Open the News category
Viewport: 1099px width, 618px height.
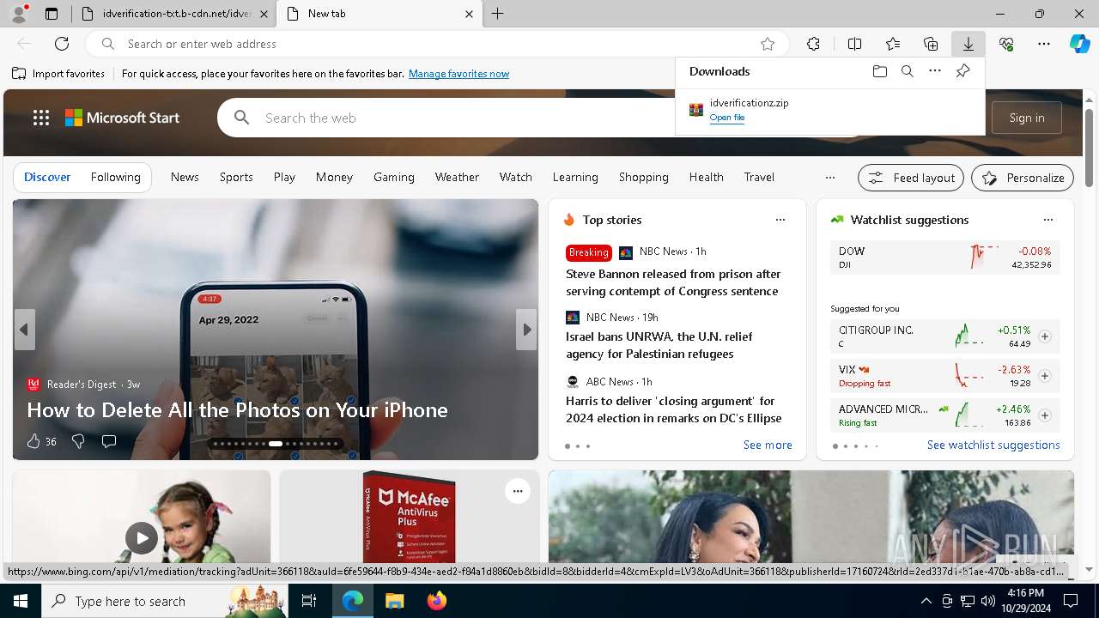(185, 177)
